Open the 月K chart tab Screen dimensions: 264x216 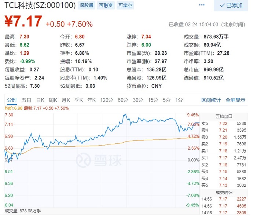(x=66, y=100)
